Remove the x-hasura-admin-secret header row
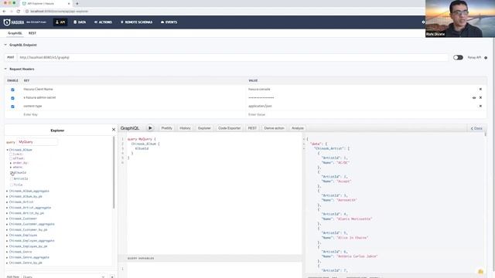This screenshot has width=495, height=278. point(480,98)
